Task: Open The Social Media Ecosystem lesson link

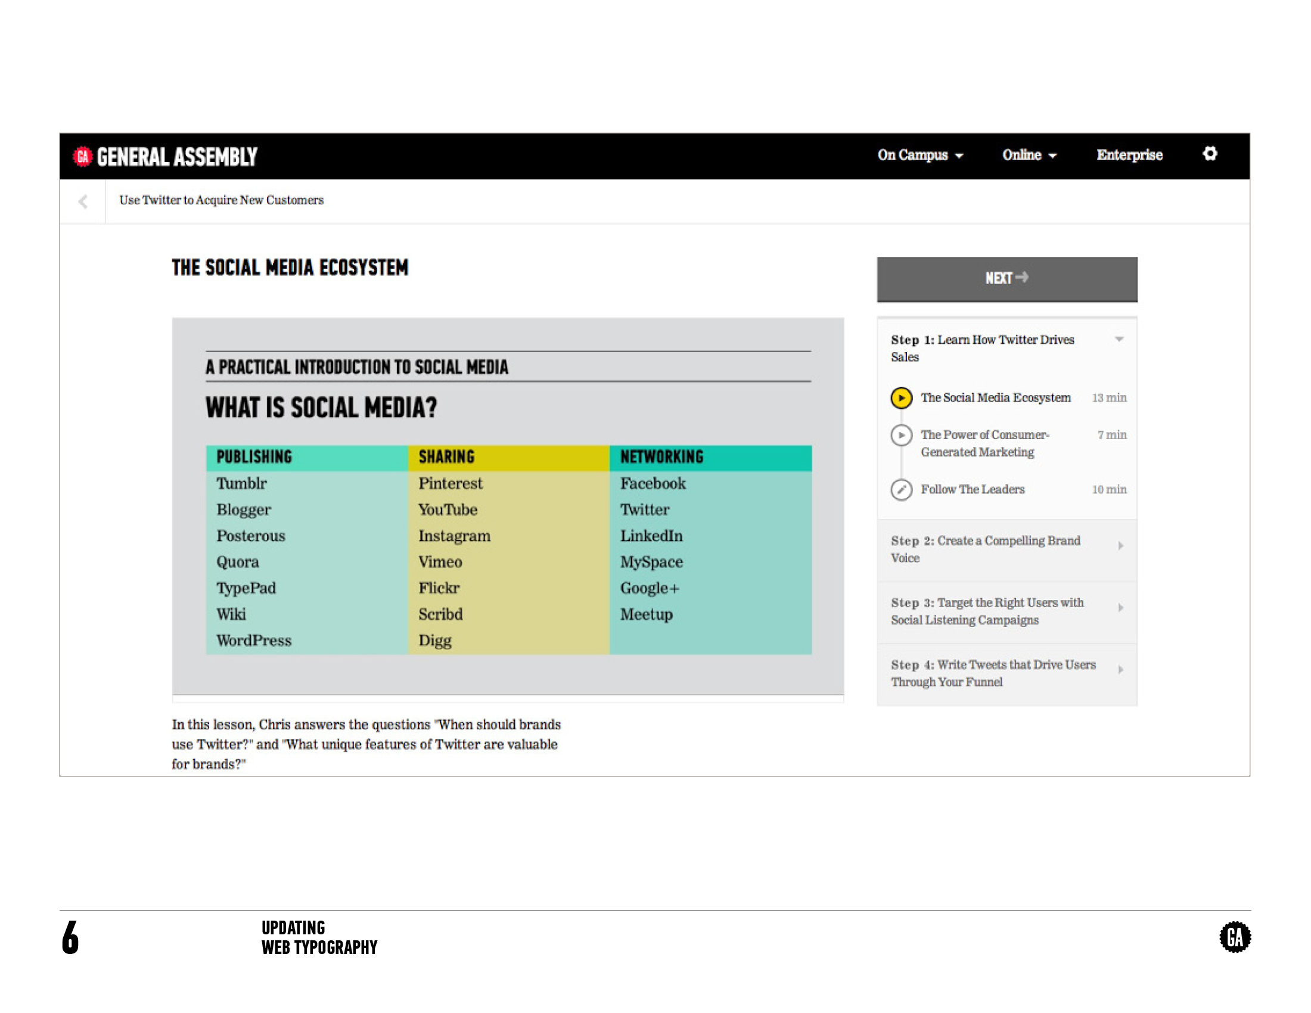Action: click(995, 398)
